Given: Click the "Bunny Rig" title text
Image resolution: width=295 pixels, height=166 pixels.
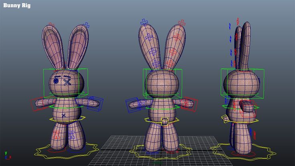Looking at the screenshot, I should (17, 6).
